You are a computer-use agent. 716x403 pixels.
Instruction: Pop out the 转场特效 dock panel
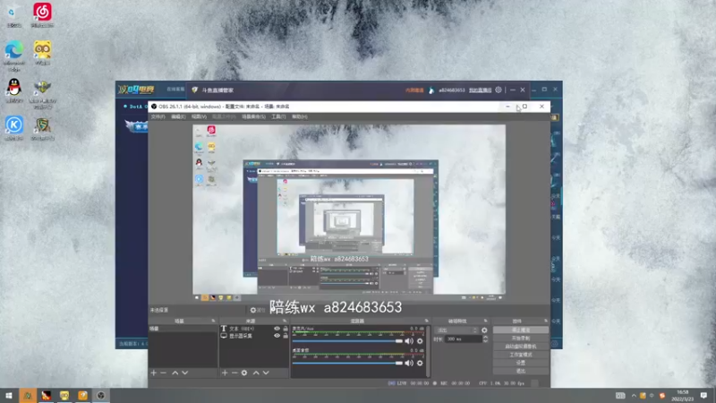[x=485, y=321]
